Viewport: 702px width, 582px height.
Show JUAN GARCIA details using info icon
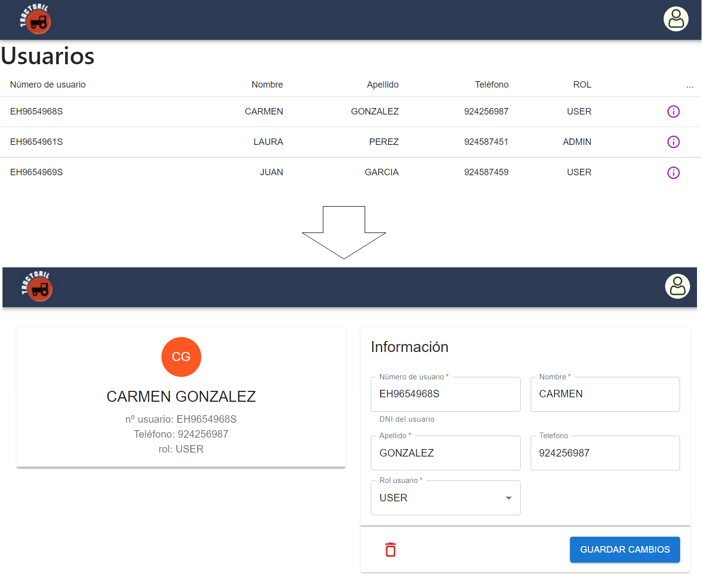tap(674, 172)
